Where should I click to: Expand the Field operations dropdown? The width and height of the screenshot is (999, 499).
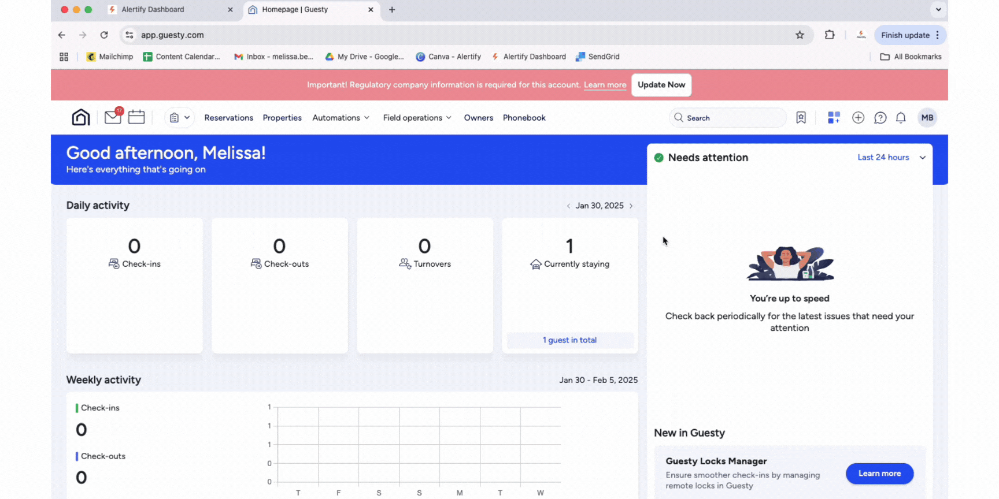pos(417,118)
